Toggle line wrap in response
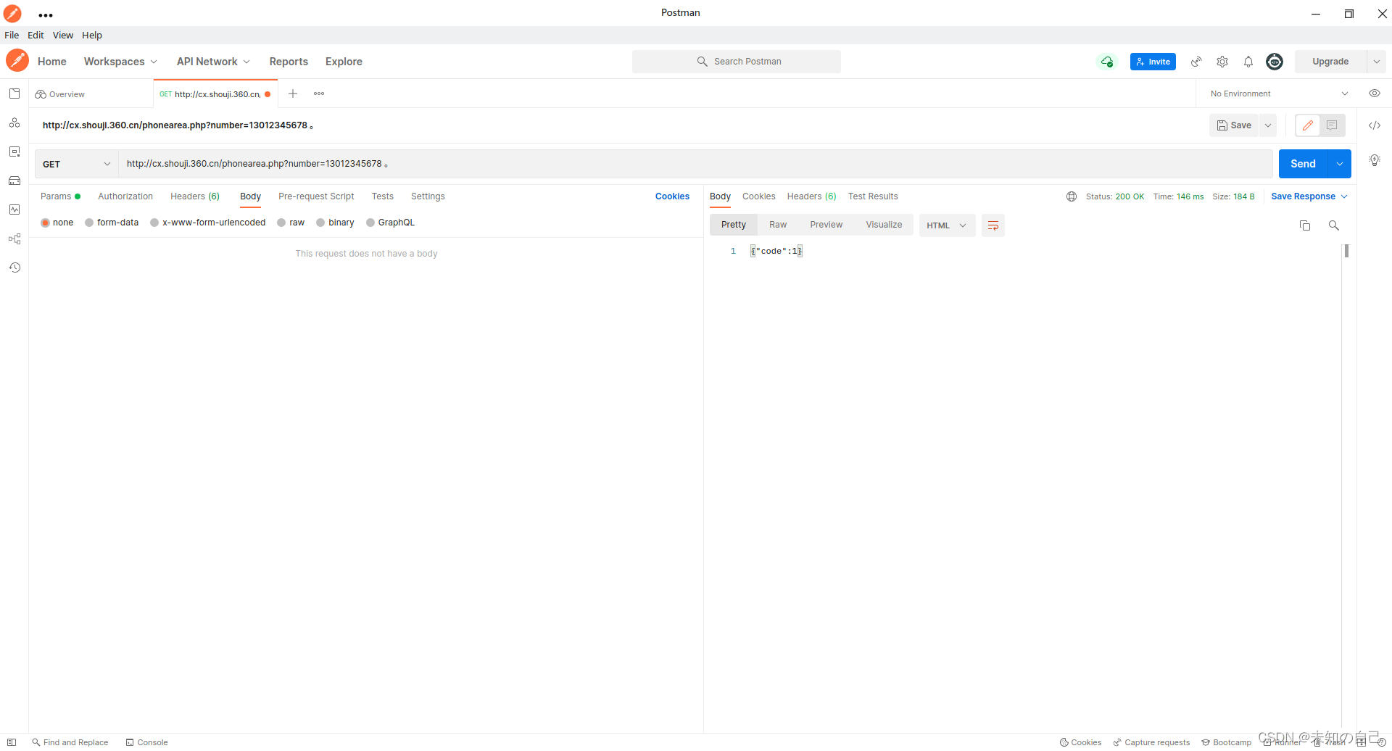 pyautogui.click(x=993, y=225)
